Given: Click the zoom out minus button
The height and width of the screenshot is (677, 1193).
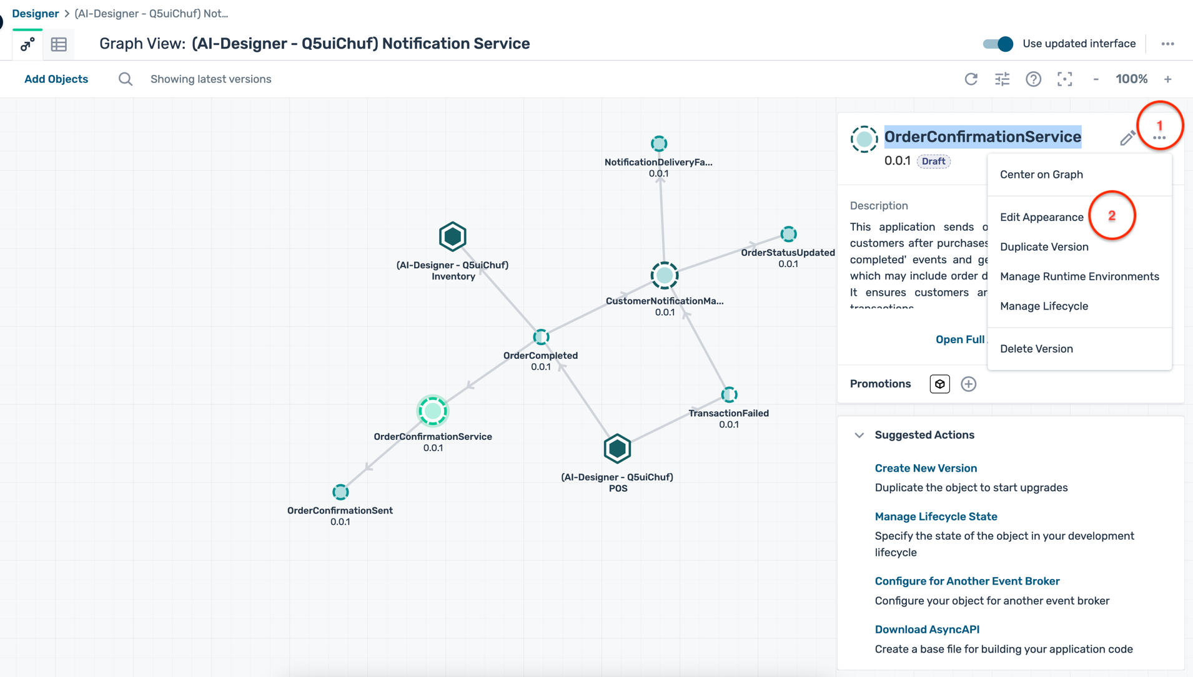Looking at the screenshot, I should pyautogui.click(x=1096, y=79).
